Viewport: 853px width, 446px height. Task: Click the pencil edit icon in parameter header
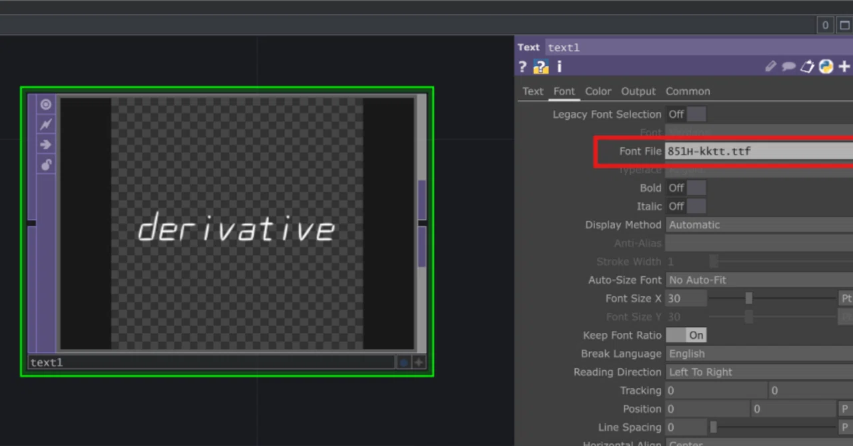(770, 67)
